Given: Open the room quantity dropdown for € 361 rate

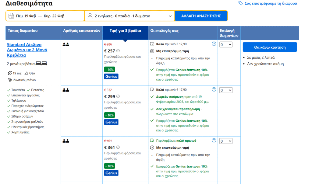Looking at the screenshot, I should coord(226,141).
